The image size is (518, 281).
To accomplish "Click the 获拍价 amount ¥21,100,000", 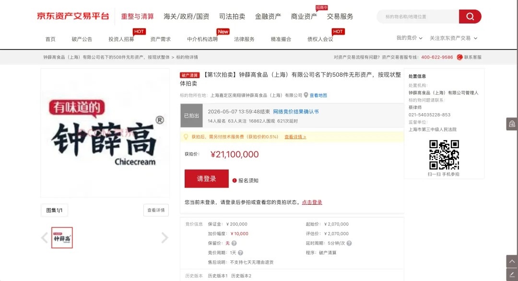I will click(x=235, y=154).
